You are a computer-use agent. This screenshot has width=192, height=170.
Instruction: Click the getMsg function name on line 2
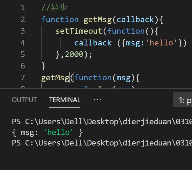pyautogui.click(x=97, y=20)
